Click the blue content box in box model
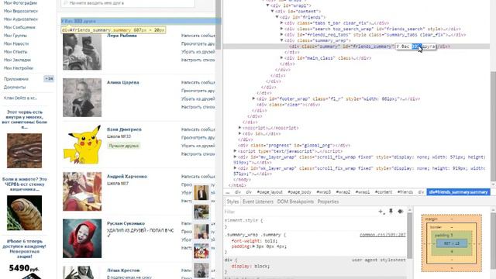Image resolution: width=496 pixels, height=279 pixels. coord(451,243)
